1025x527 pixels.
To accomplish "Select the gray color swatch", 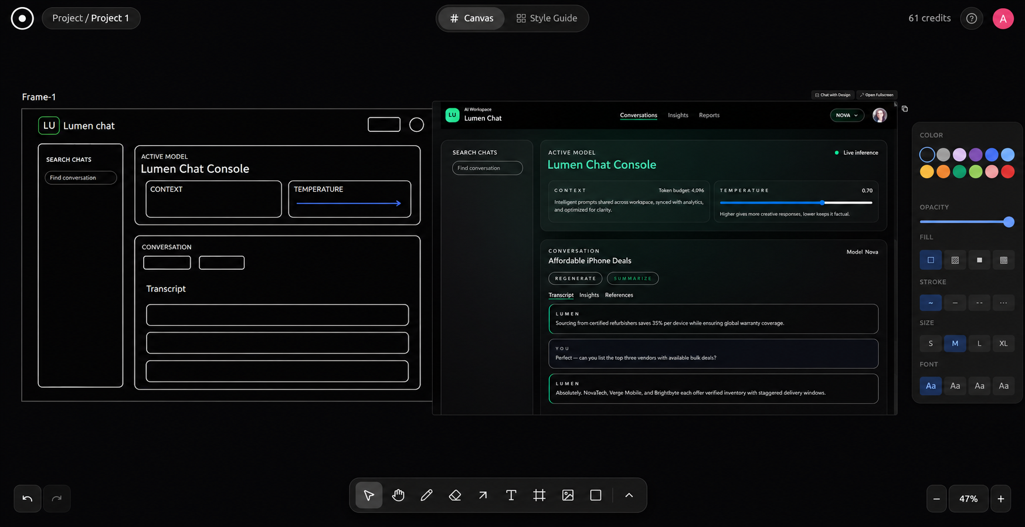I will coord(943,155).
